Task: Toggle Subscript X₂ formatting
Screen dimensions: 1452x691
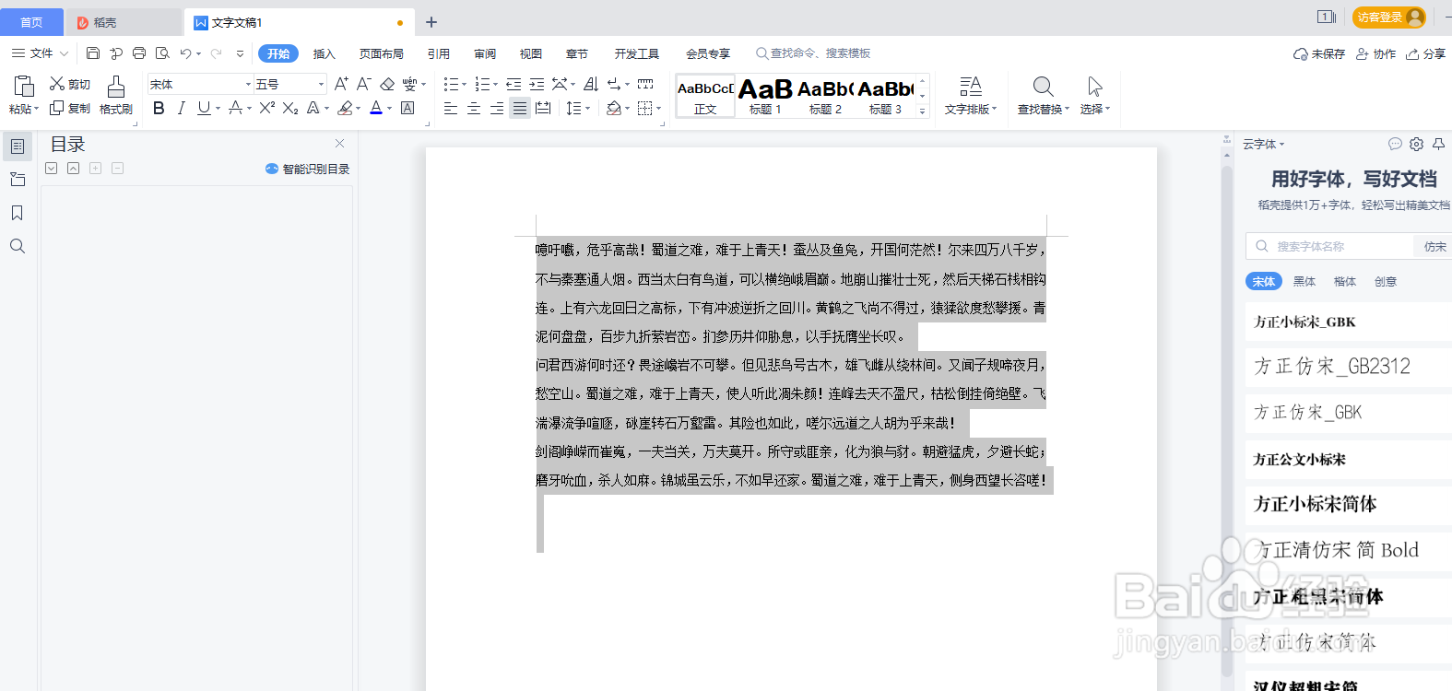Action: pyautogui.click(x=290, y=108)
